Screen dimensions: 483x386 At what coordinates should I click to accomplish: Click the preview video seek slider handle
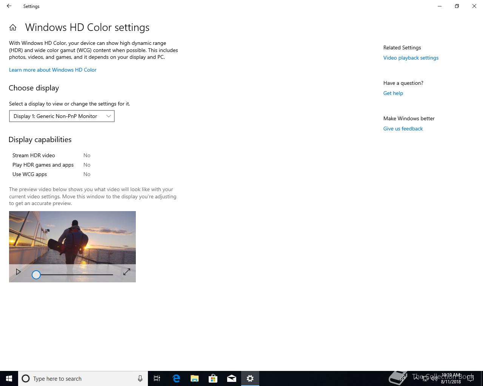[x=36, y=275]
